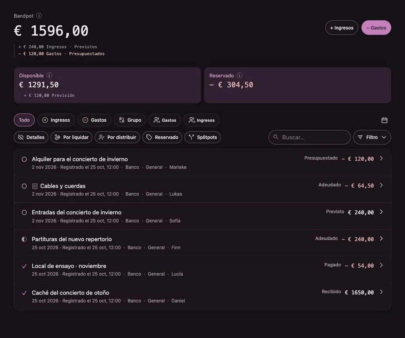Switch to the Ingresos tab with plus icon
This screenshot has width=405, height=338.
[x=56, y=120]
